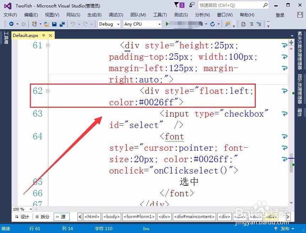Viewport: 306px width, 233px height.
Task: Click the document page toolbar icon
Action: pyautogui.click(x=243, y=24)
